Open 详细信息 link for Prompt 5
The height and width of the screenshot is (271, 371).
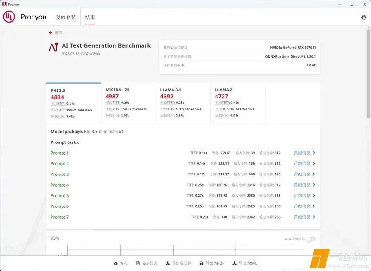302,195
